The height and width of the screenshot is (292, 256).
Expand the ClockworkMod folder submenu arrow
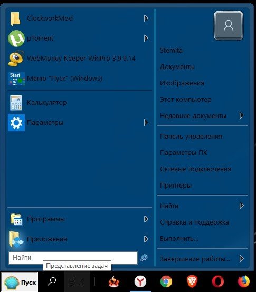[146, 18]
